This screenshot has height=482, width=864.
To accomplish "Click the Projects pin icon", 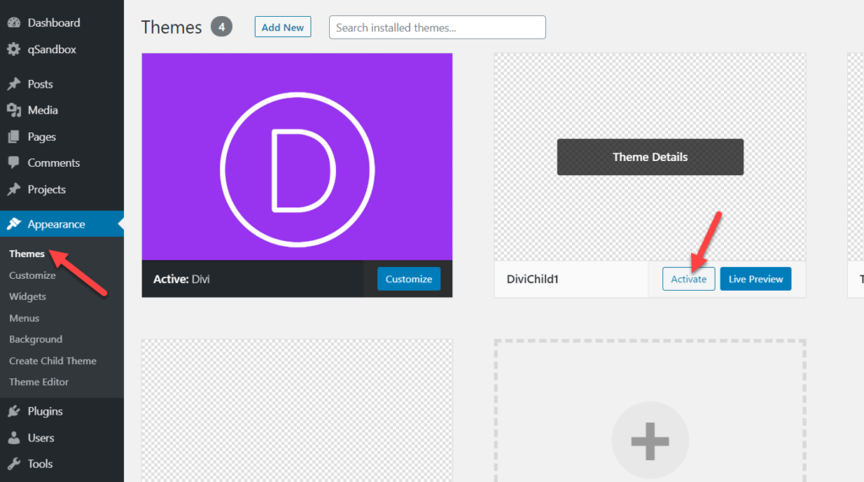I will [x=13, y=190].
